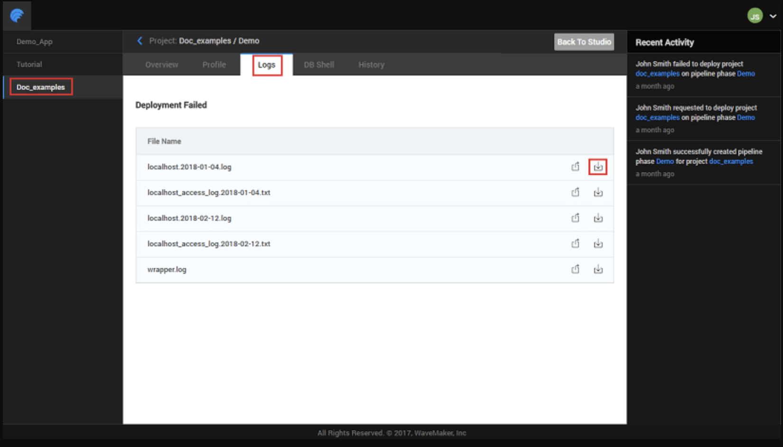
Task: Expand the user account dropdown arrow
Action: point(773,16)
